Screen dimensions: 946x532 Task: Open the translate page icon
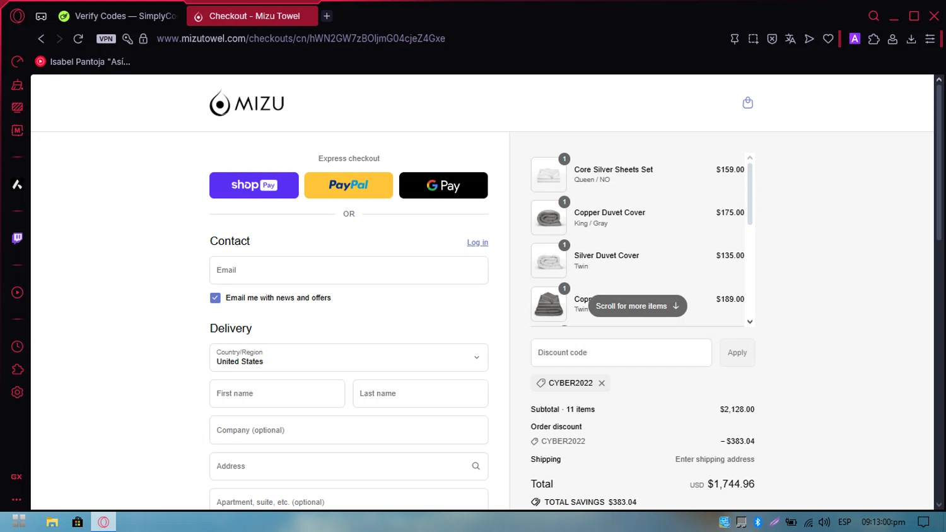point(790,39)
